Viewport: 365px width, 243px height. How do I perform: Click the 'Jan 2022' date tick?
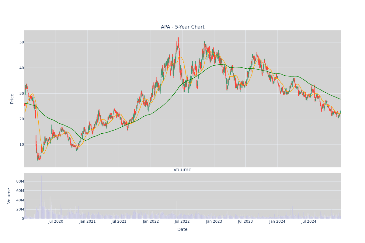tap(151, 221)
